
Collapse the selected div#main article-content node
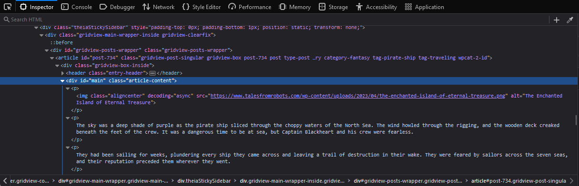tap(62, 81)
